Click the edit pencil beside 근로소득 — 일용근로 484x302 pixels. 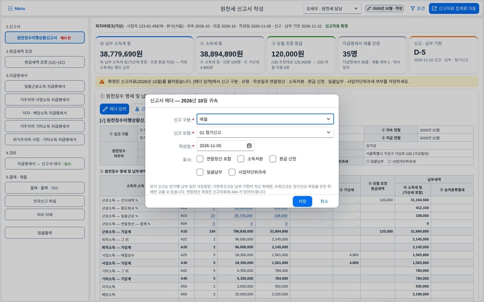(137, 216)
